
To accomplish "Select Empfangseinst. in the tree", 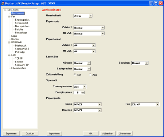I will pos(22,20).
